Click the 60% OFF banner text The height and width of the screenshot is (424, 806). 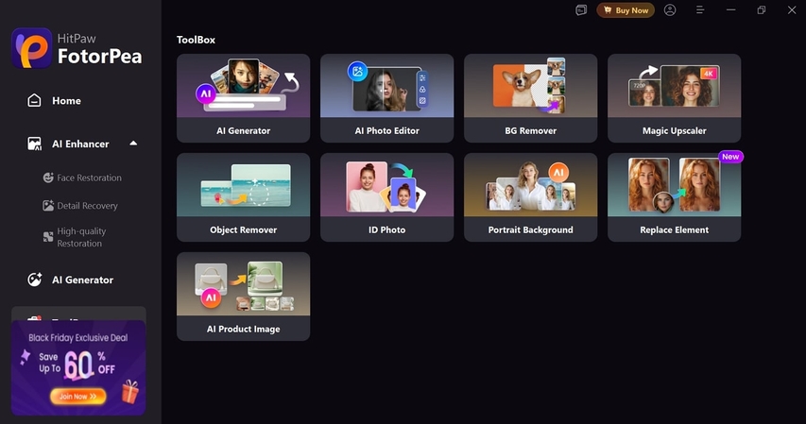(x=90, y=365)
